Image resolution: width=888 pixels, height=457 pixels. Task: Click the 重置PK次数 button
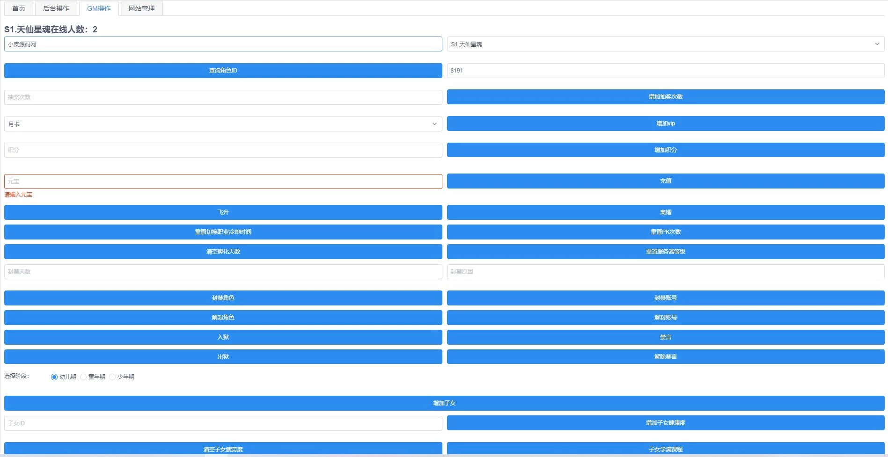[665, 232]
